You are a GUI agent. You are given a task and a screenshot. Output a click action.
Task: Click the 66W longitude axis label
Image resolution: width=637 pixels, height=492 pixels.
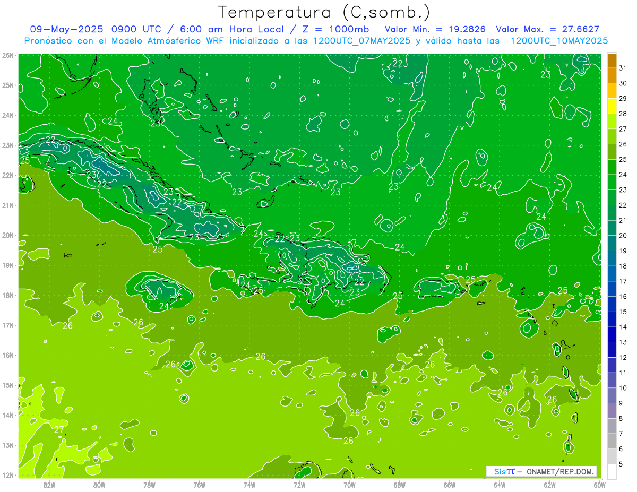coord(450,485)
